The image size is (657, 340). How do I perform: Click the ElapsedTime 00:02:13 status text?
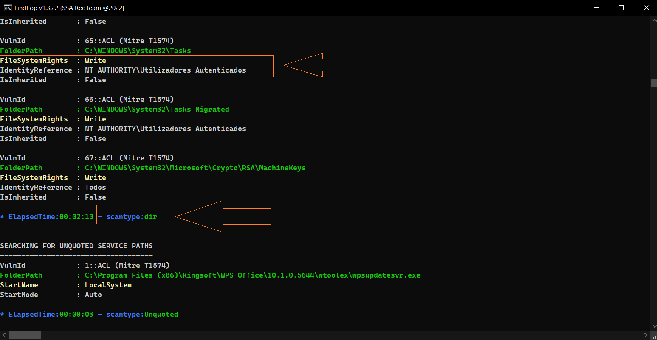tap(48, 216)
